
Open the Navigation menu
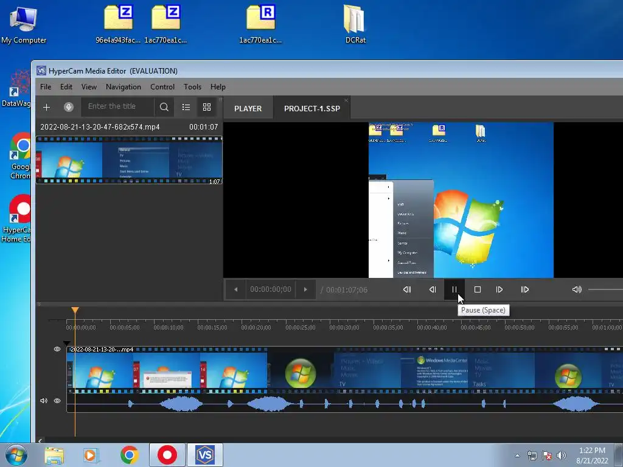tap(123, 87)
